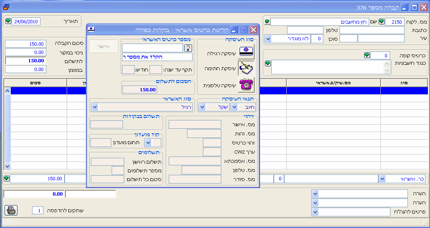430x228 pixels.
Task: Open the currency dropdown showing שקל
Action: [x=202, y=107]
